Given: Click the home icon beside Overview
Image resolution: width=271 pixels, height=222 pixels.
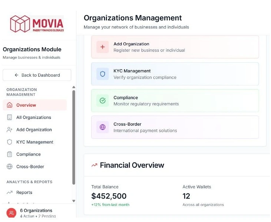Looking at the screenshot, I should click(10, 105).
